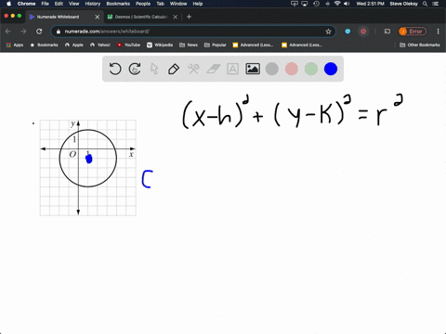Open the Bookmarks folder in bookmarks bar

[x=44, y=45]
